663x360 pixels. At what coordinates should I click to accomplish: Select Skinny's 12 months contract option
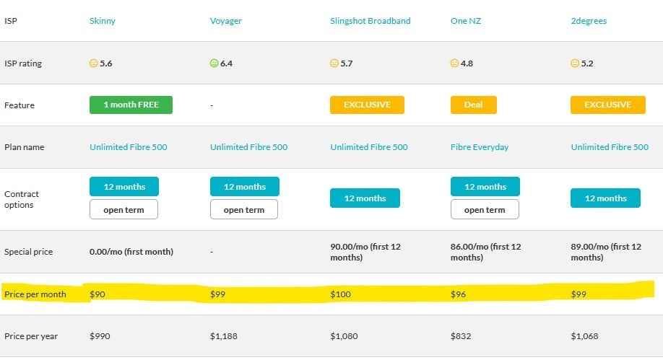point(123,187)
